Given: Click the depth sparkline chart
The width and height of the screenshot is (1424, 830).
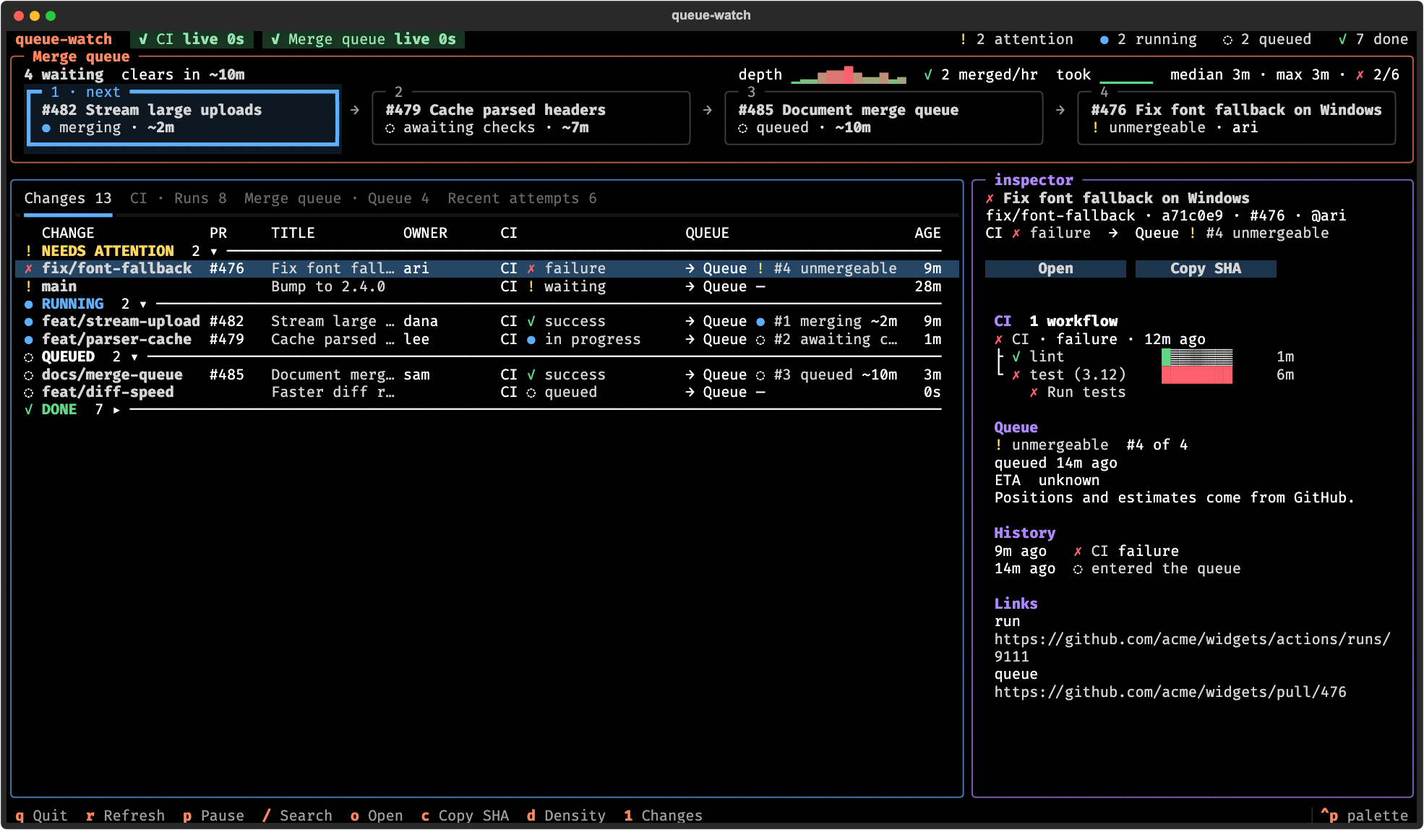Looking at the screenshot, I should (x=849, y=75).
